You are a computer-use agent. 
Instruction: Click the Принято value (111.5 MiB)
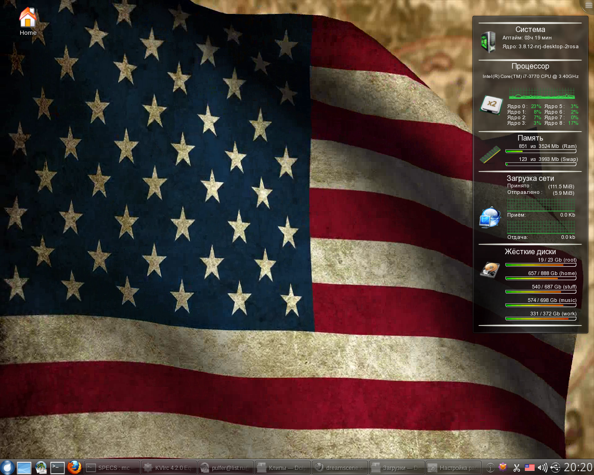point(561,186)
